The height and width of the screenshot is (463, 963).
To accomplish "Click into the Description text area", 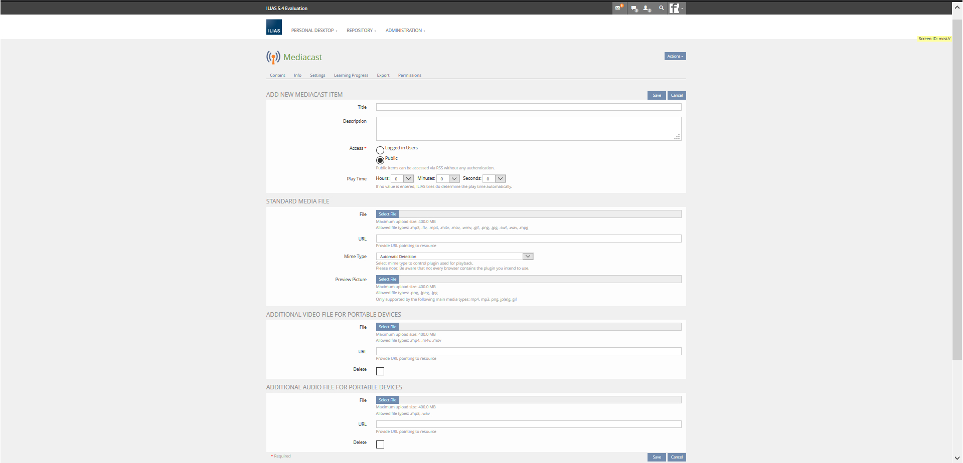I will click(529, 129).
